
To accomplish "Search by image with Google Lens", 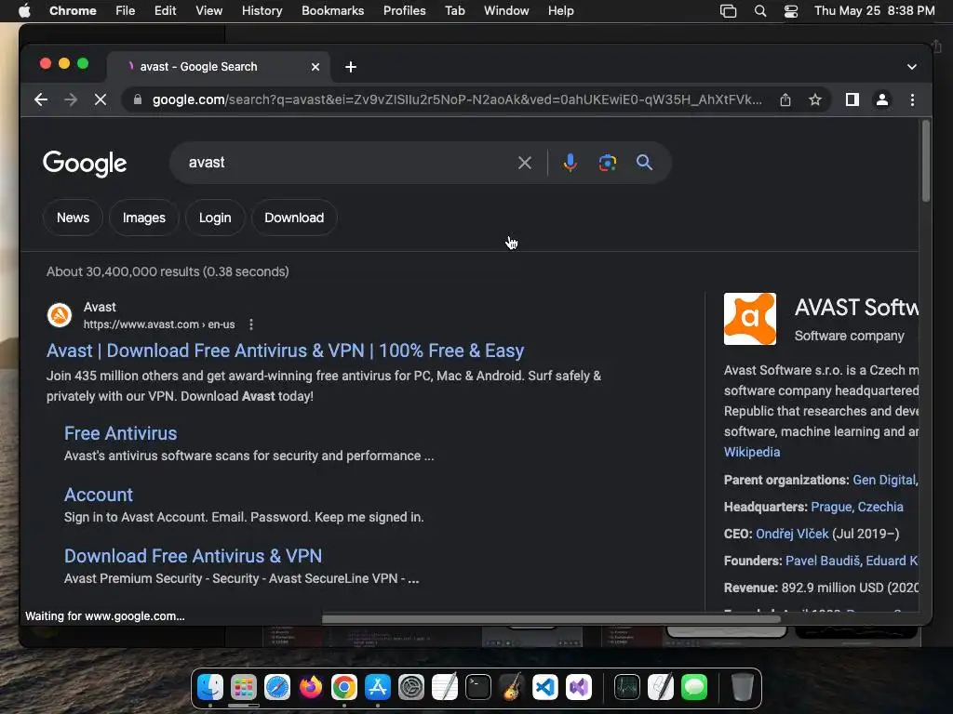I will point(607,163).
